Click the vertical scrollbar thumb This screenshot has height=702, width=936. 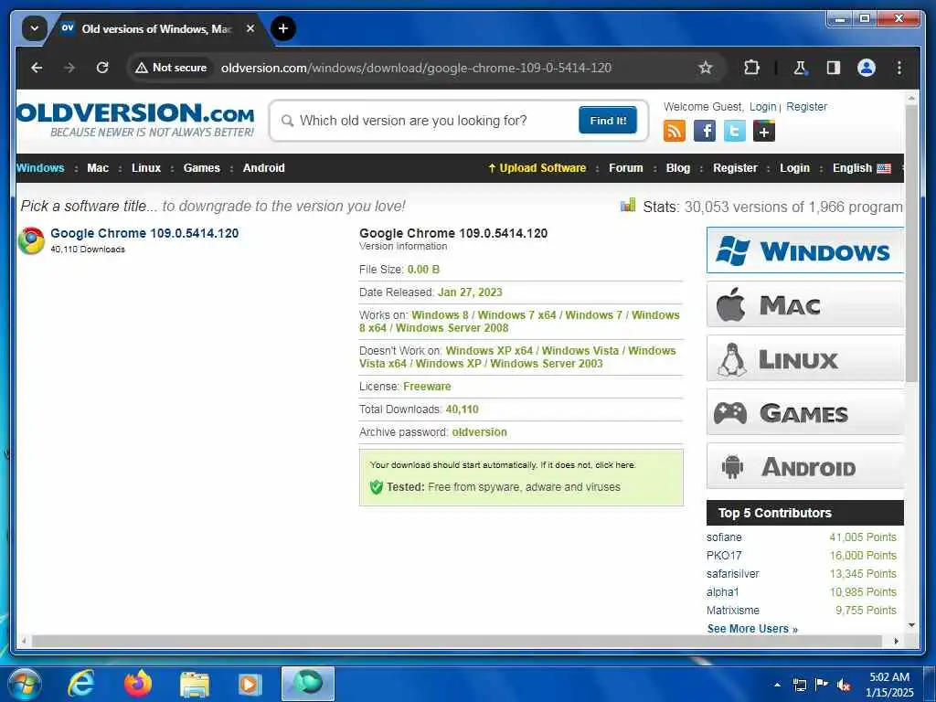911,243
